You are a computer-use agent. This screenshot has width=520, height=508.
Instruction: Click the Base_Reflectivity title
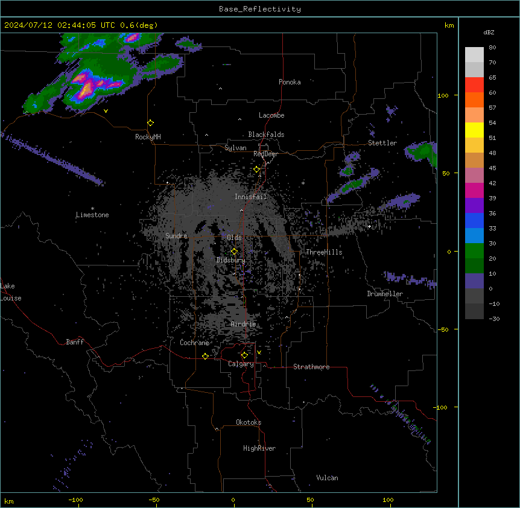[x=260, y=9]
